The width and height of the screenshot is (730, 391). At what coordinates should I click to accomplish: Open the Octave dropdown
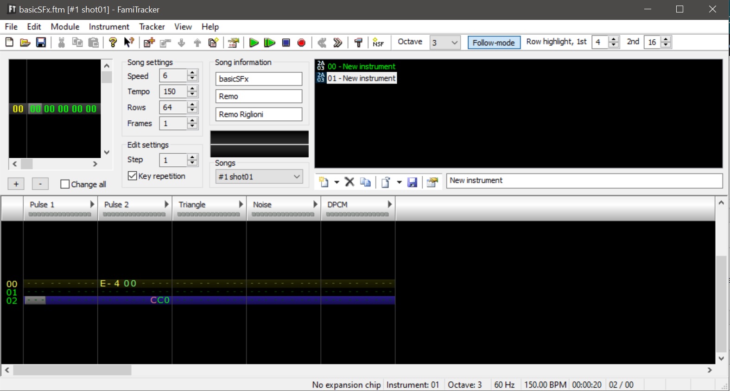point(445,43)
